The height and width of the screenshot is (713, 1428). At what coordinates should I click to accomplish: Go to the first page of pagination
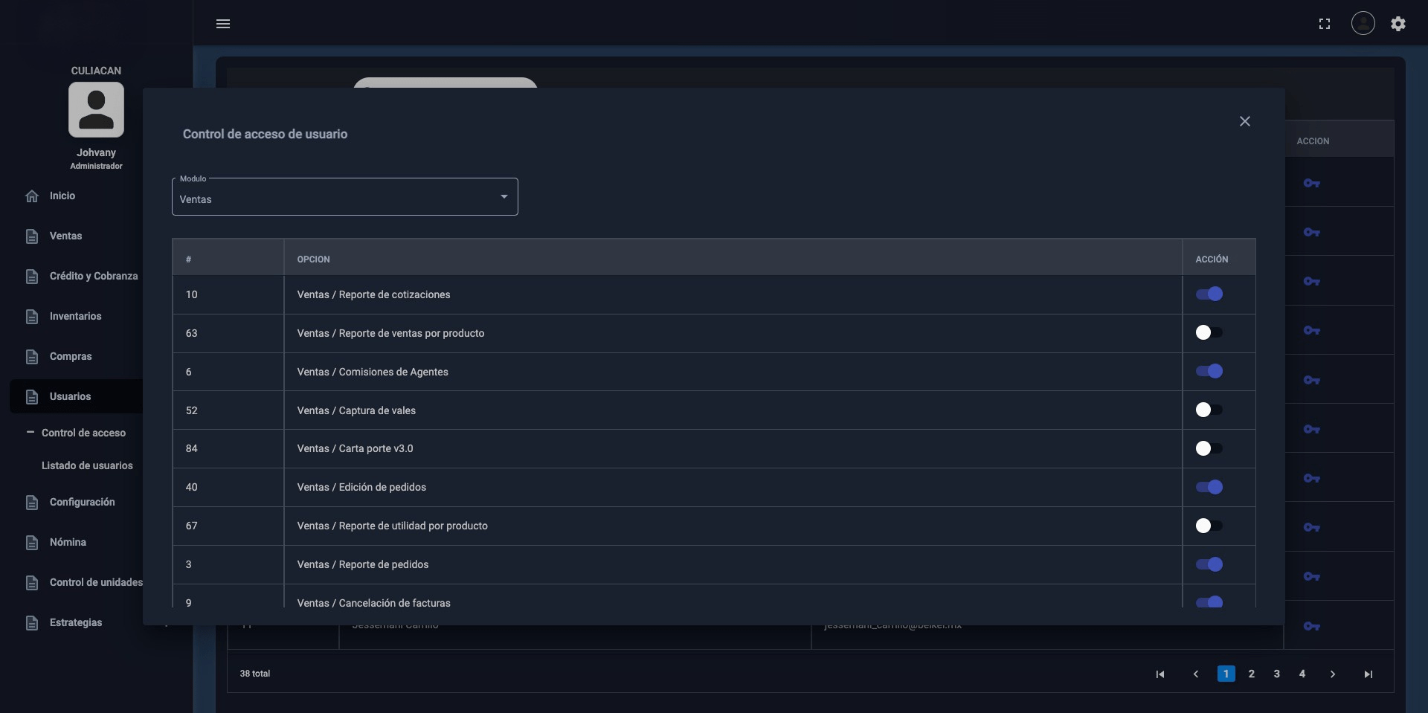tap(1160, 674)
